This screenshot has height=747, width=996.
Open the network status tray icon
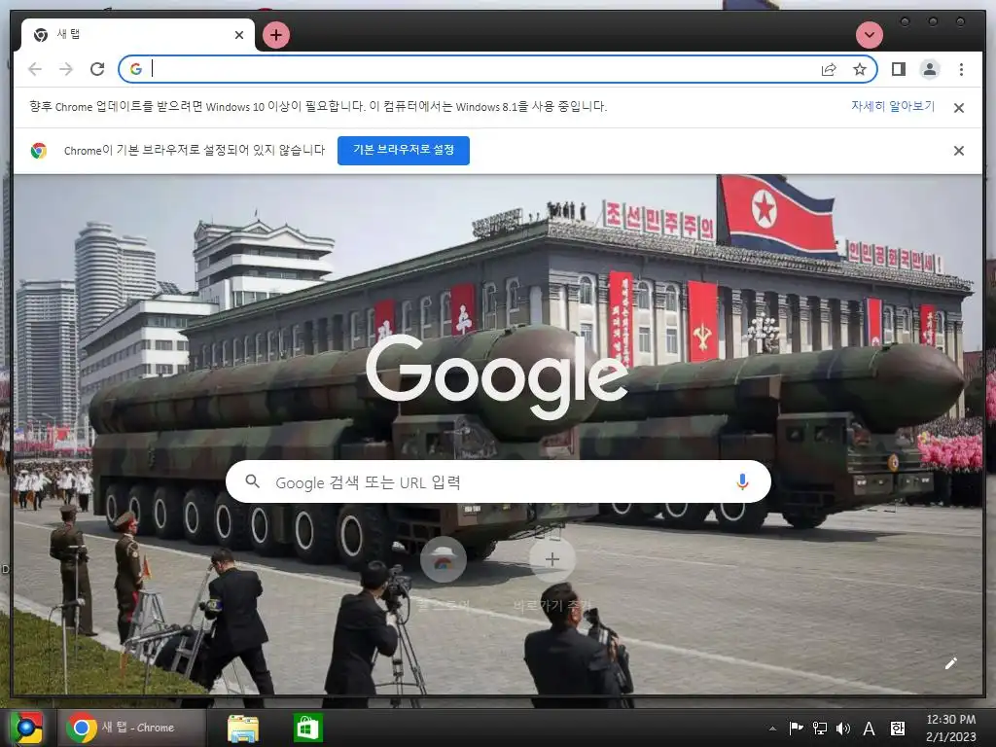(820, 729)
